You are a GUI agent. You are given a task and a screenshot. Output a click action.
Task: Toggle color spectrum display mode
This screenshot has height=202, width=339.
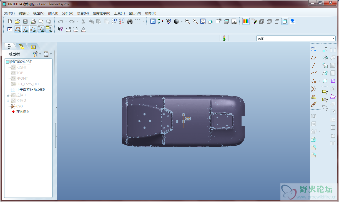point(246,21)
